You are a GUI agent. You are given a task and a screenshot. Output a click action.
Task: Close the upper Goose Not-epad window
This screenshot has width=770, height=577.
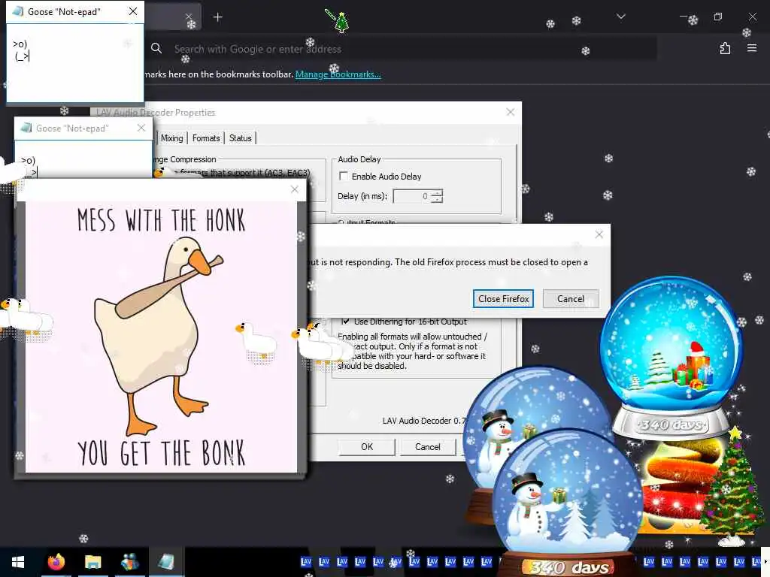[x=132, y=11]
